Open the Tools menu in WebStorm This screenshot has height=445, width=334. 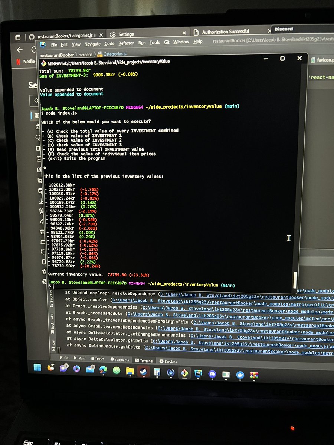(x=154, y=42)
